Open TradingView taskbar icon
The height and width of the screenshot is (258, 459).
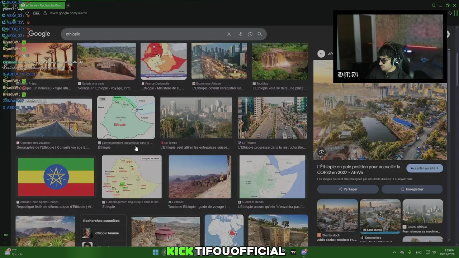point(293,252)
